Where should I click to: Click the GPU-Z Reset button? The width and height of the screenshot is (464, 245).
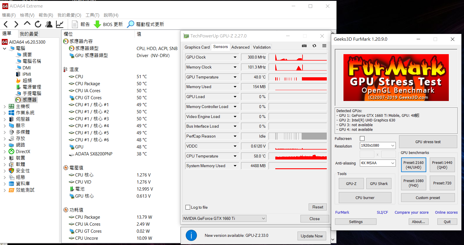[318, 207]
